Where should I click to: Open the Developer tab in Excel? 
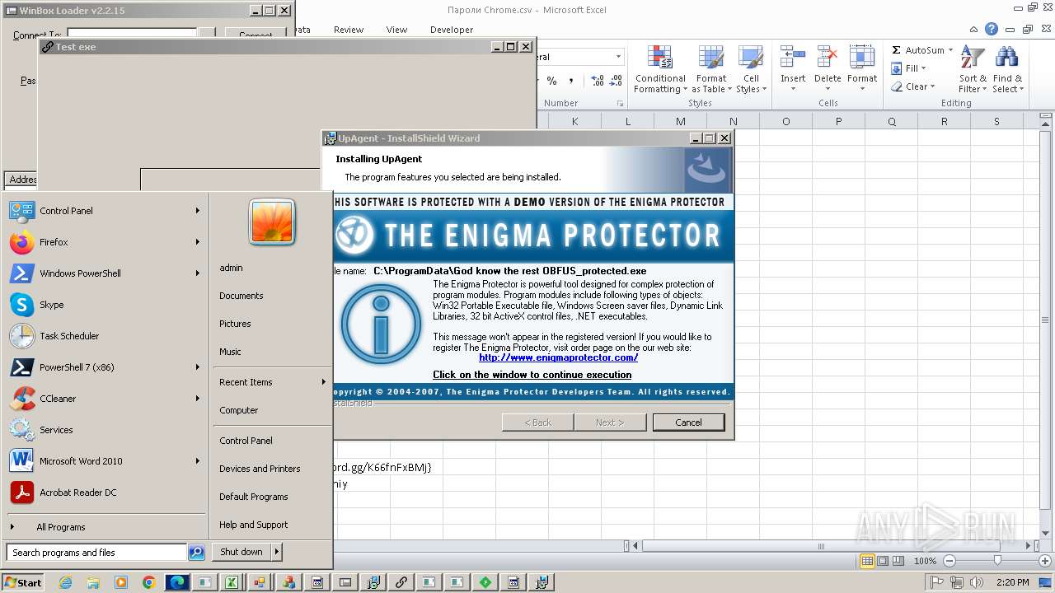[x=452, y=30]
